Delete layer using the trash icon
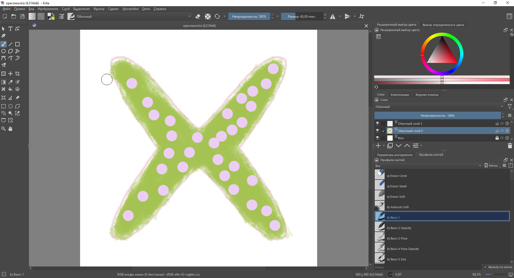Viewport: 514px width, 278px height. [x=510, y=146]
